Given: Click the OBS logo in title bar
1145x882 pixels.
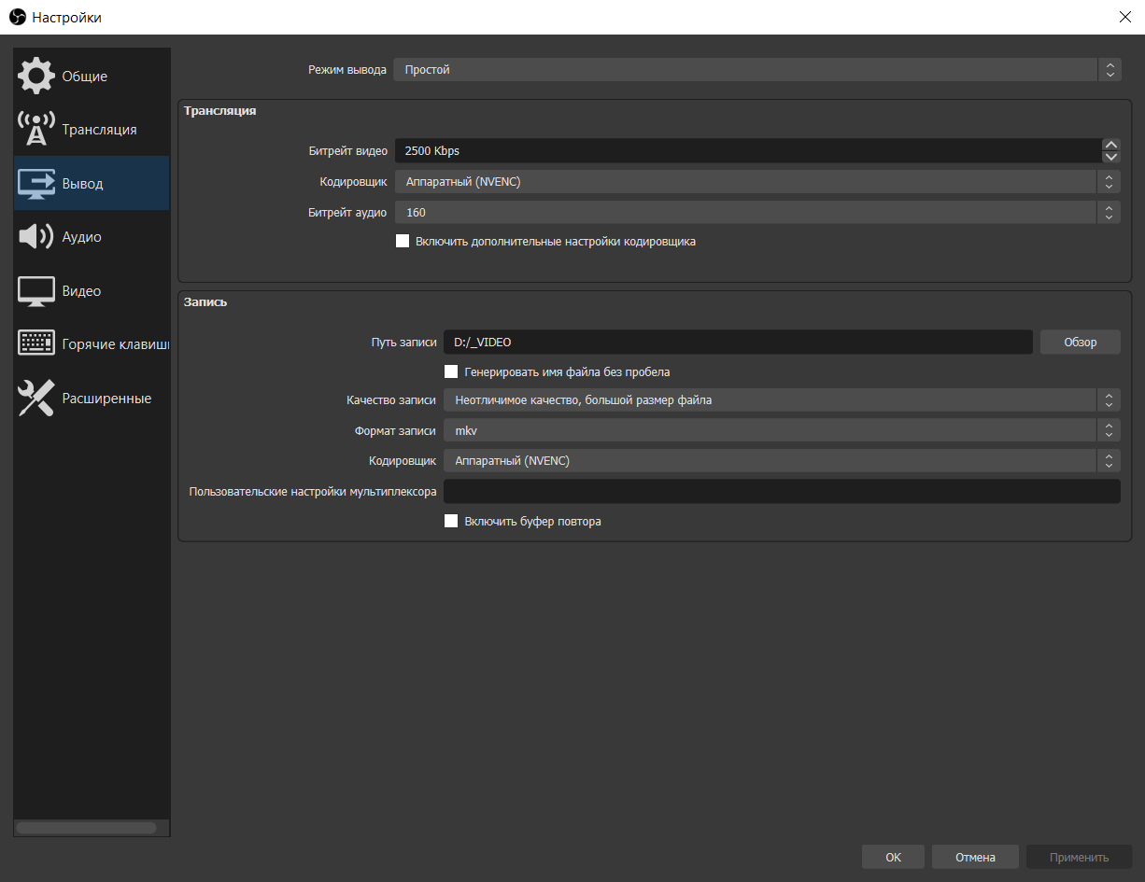Looking at the screenshot, I should (17, 17).
